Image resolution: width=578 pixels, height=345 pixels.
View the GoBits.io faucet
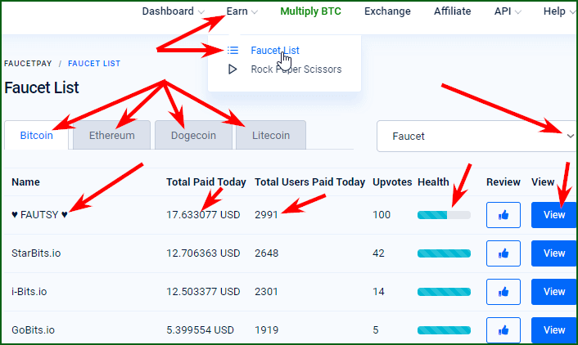[553, 330]
